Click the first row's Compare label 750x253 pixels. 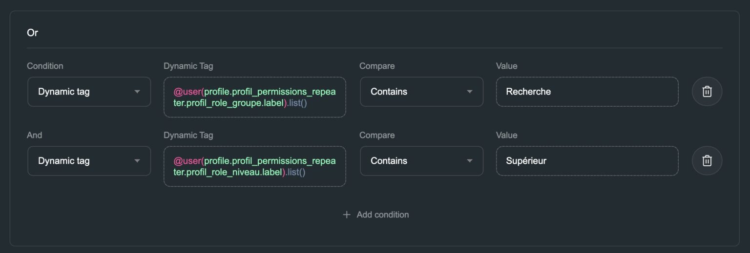pyautogui.click(x=377, y=66)
